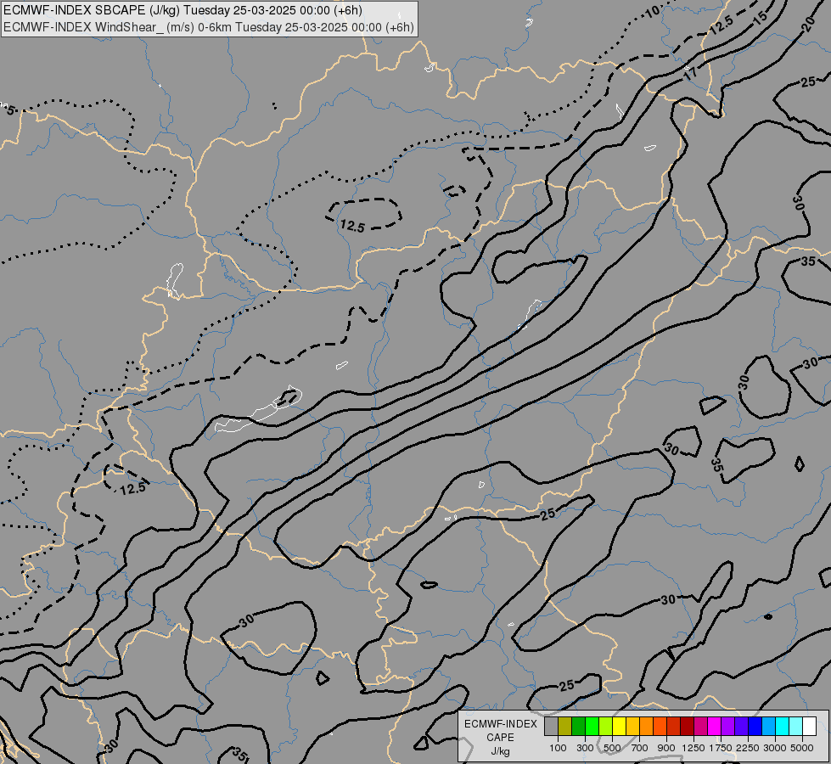Click the SBCAPE title line in header
This screenshot has width=831, height=764.
182,10
